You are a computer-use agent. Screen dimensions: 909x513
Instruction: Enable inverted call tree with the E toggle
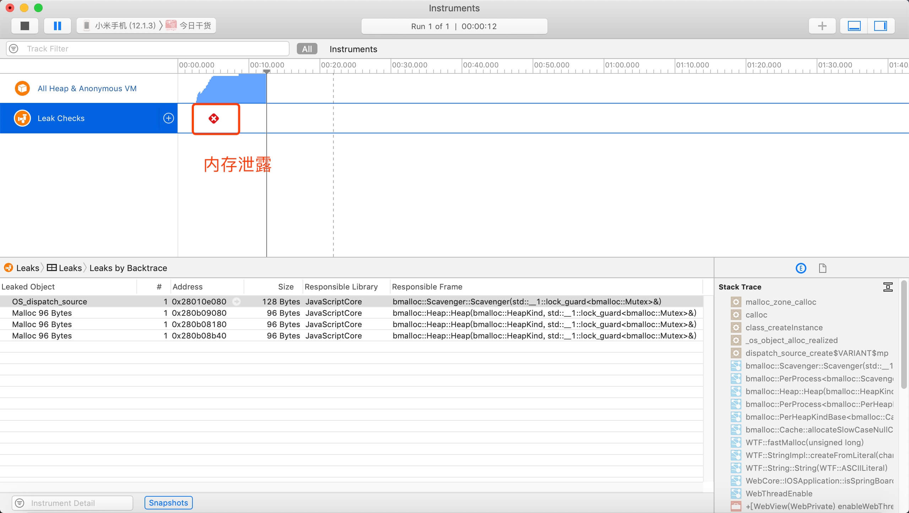tap(801, 268)
